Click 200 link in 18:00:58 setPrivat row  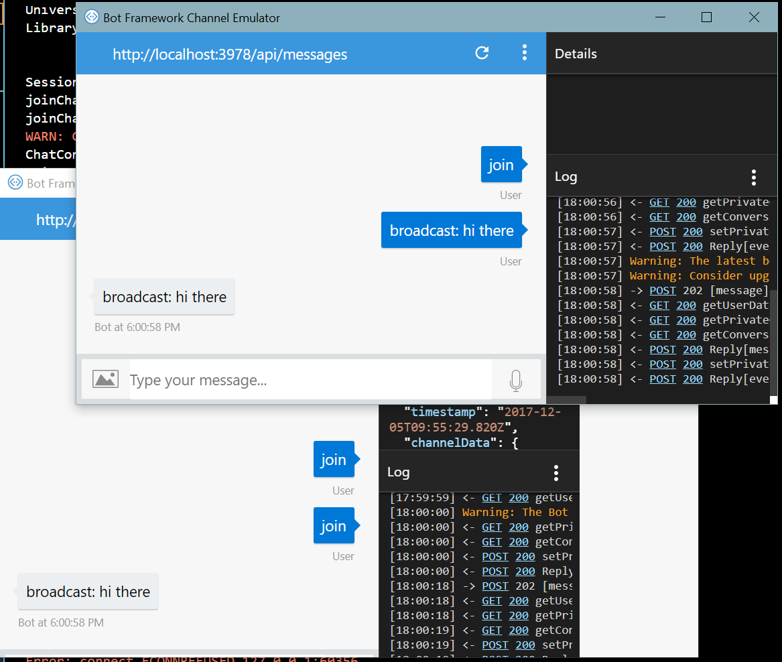coord(692,365)
